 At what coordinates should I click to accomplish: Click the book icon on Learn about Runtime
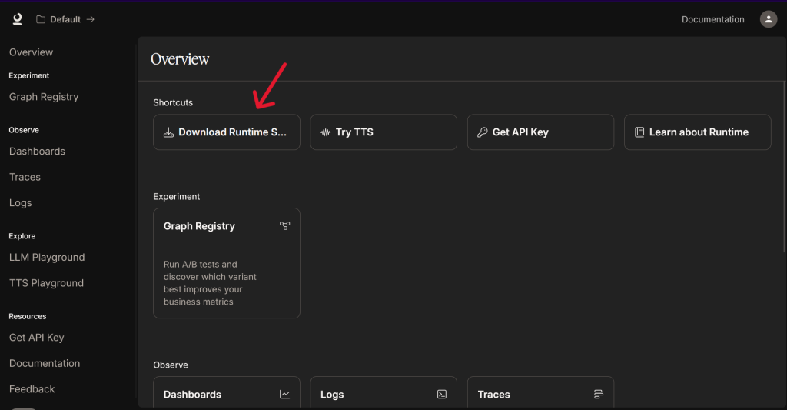pyautogui.click(x=639, y=132)
